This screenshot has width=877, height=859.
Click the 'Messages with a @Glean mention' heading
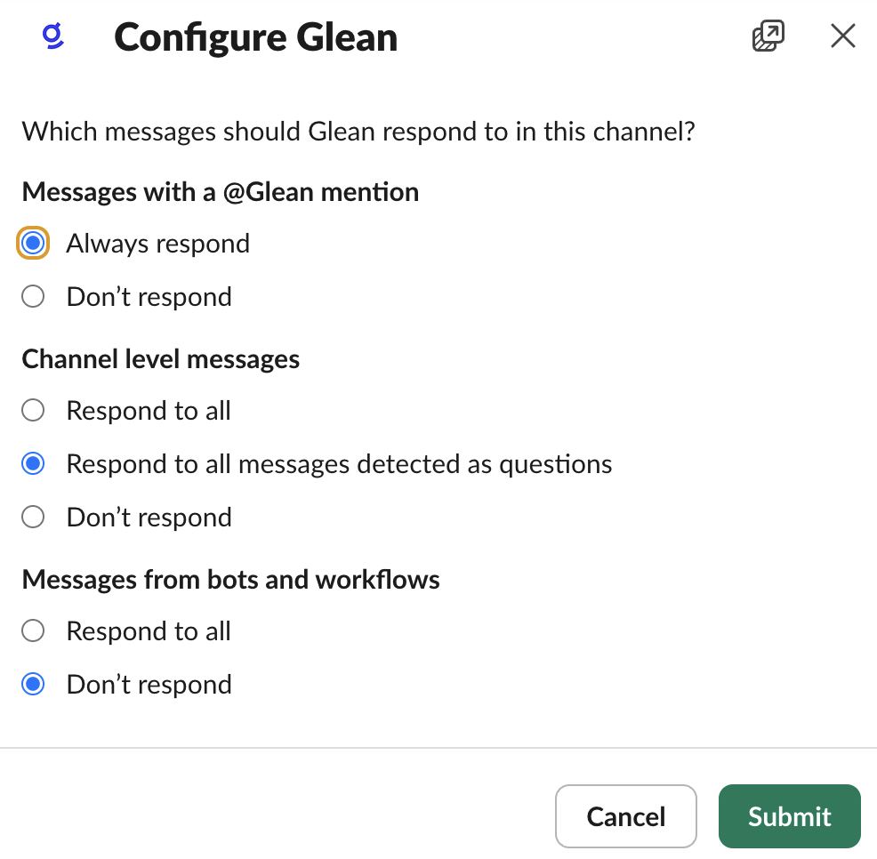click(x=221, y=191)
